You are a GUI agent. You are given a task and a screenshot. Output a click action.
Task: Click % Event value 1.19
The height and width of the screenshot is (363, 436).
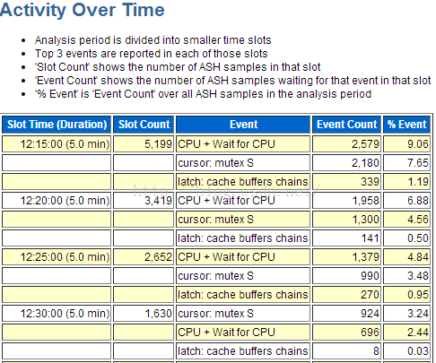click(x=418, y=182)
